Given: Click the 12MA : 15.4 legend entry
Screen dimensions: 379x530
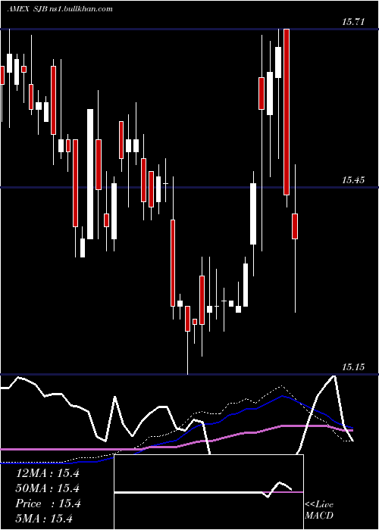Looking at the screenshot, I should (x=48, y=473).
